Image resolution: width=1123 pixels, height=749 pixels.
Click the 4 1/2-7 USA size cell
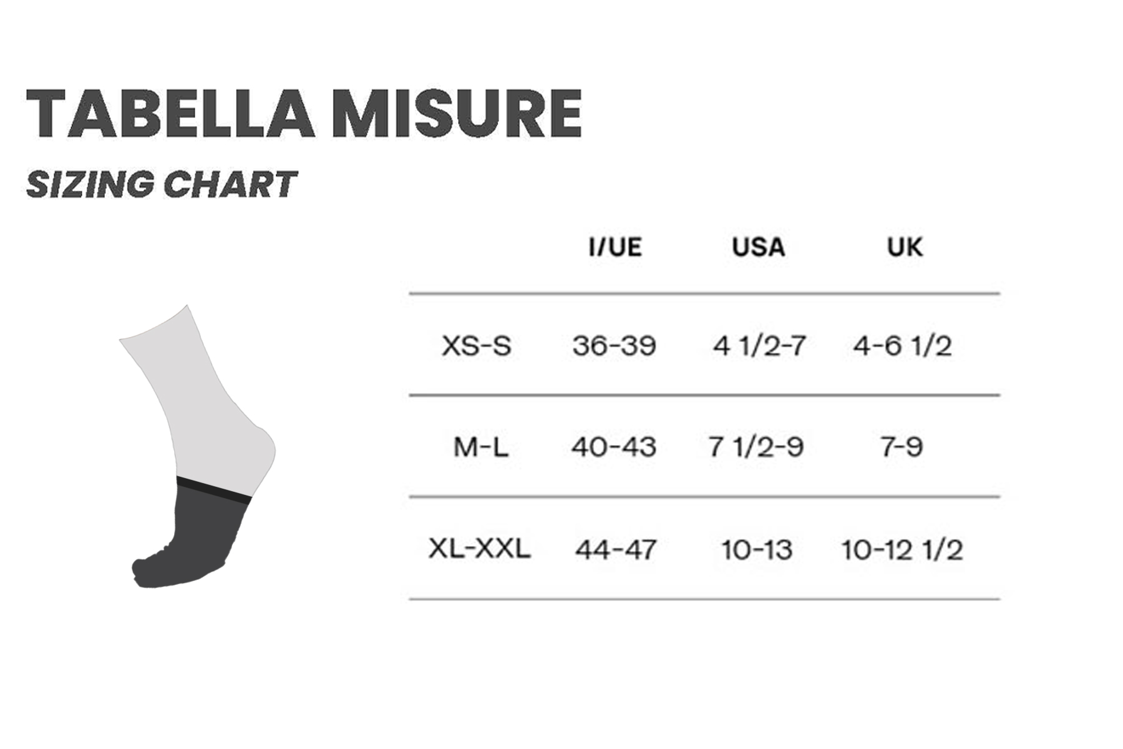(759, 346)
